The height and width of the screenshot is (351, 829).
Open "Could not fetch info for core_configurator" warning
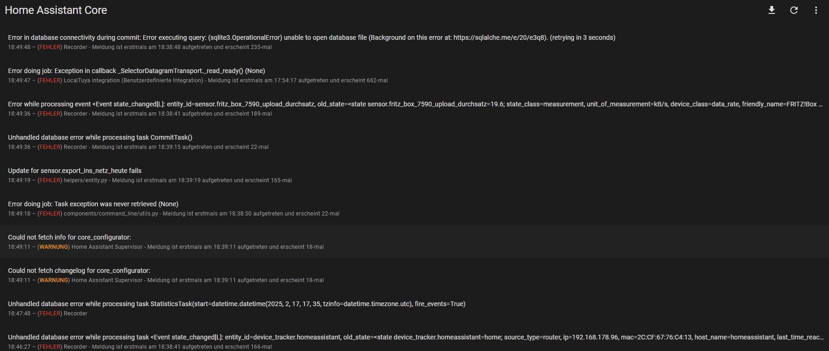pos(69,237)
